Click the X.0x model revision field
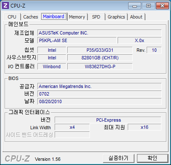 (139, 40)
